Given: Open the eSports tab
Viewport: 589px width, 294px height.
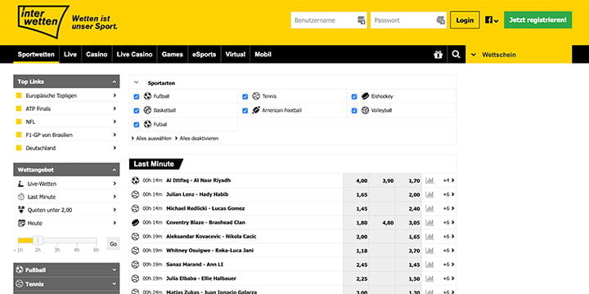Looking at the screenshot, I should [204, 55].
